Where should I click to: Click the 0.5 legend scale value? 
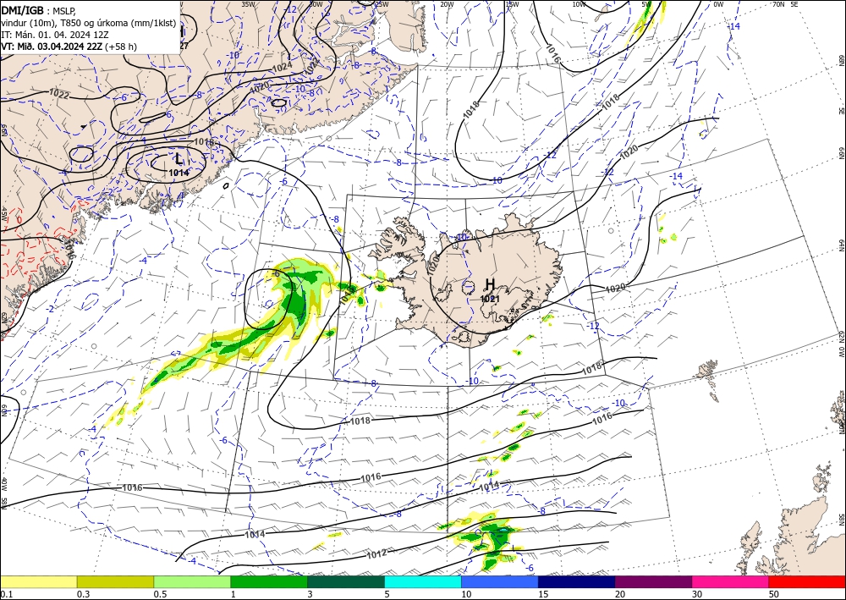tap(160, 594)
